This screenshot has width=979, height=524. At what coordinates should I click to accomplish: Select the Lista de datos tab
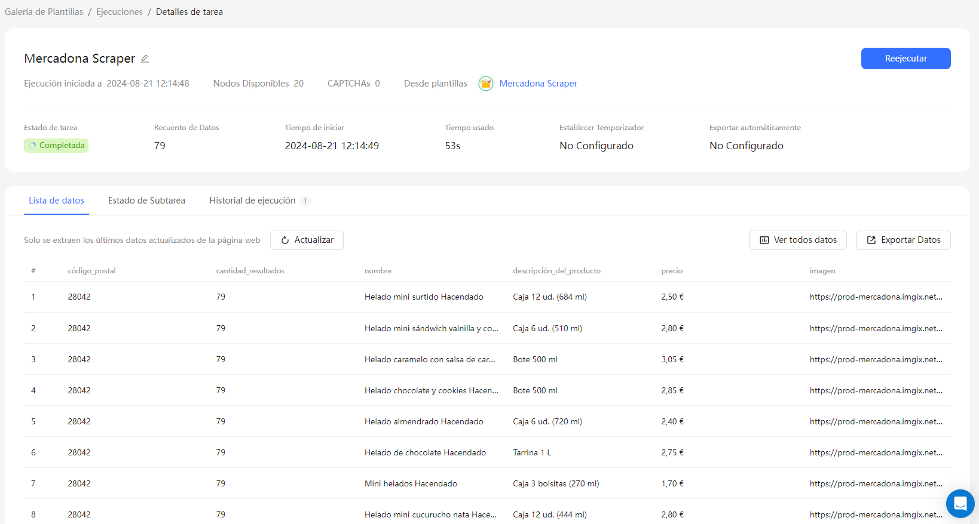point(56,201)
